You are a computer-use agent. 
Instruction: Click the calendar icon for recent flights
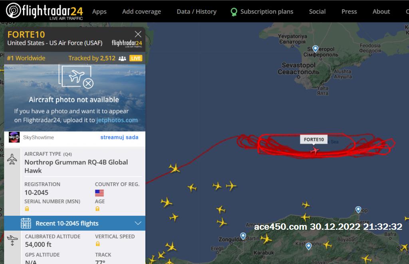26,223
